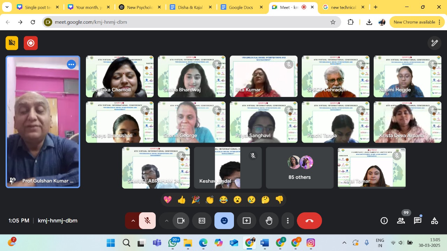Open the 85 others tile
447x251 pixels.
click(300, 168)
